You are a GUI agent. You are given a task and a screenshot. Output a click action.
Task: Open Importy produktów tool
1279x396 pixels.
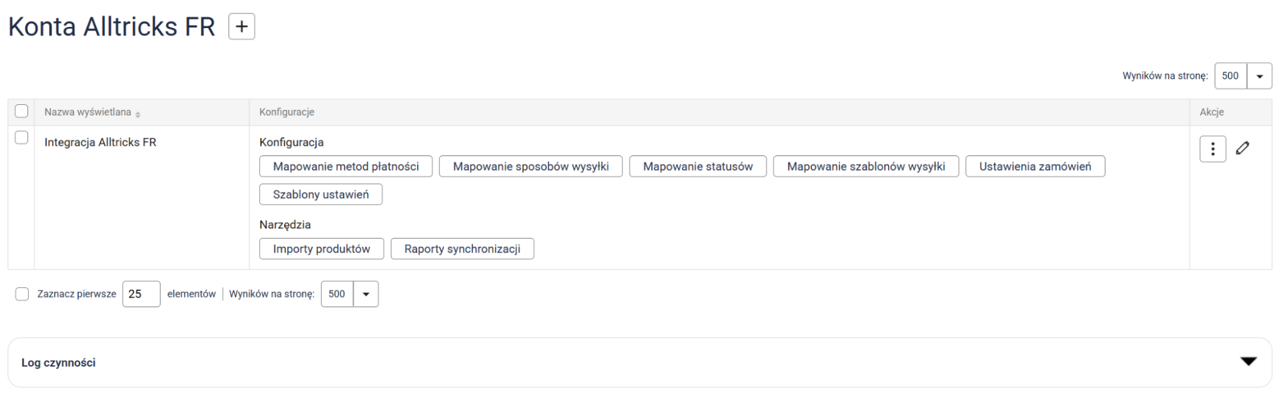pos(321,249)
